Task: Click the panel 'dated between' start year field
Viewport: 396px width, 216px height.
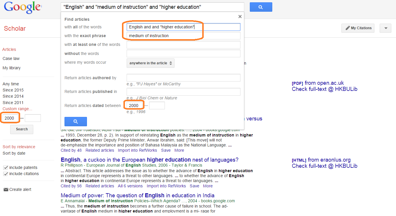Action: [135, 106]
